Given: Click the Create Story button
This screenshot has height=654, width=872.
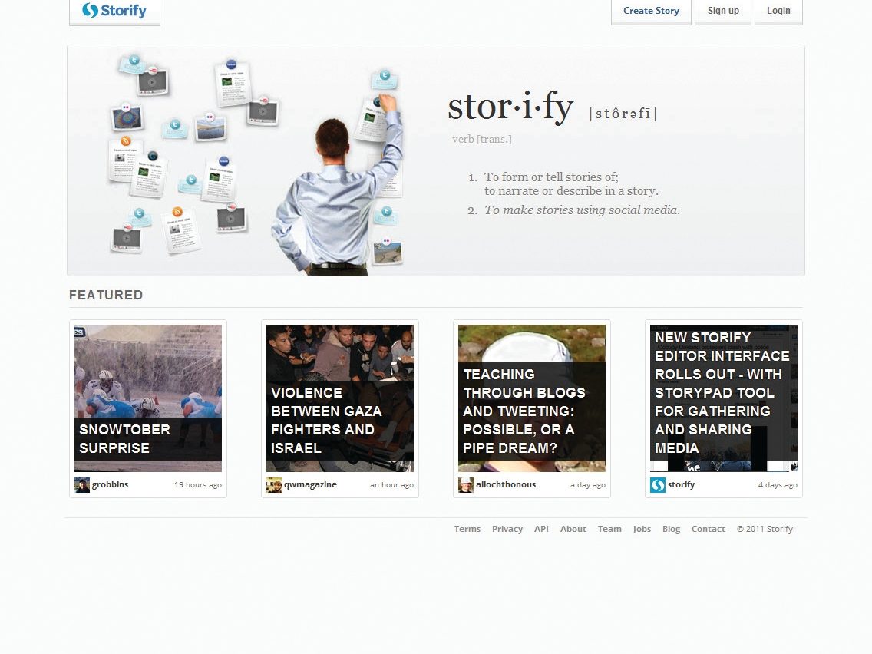Looking at the screenshot, I should coord(651,11).
